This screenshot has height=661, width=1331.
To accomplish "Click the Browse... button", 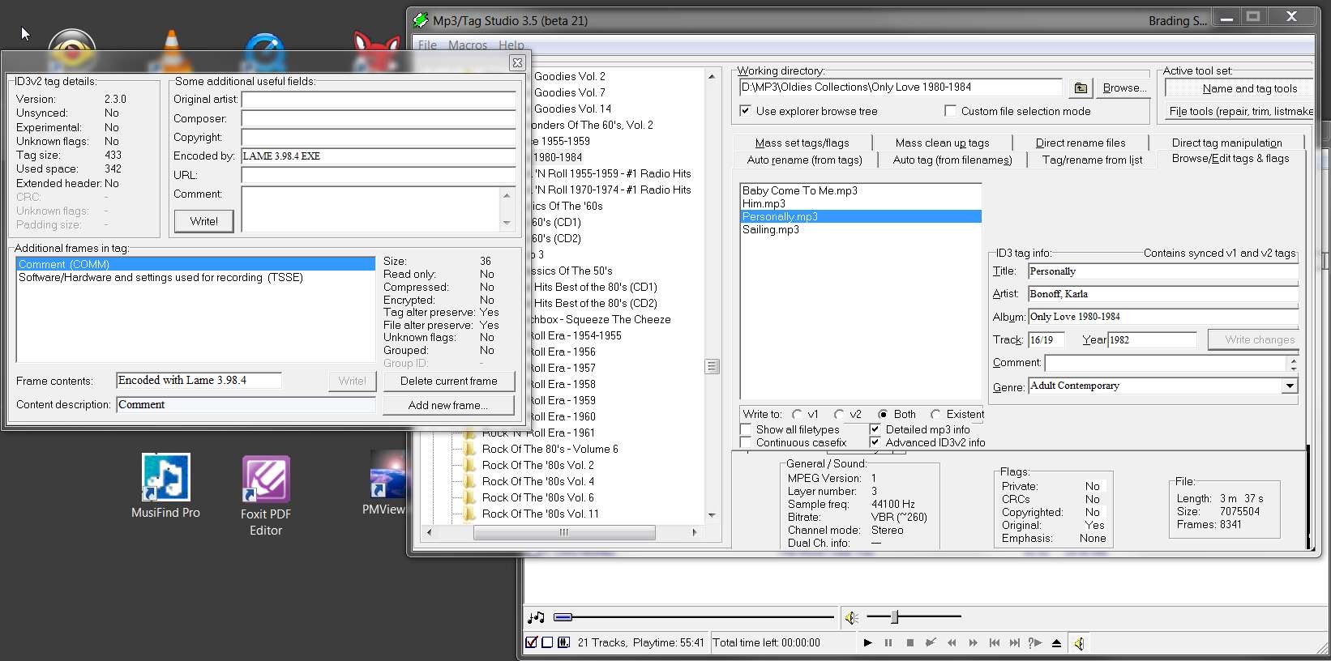I will coord(1124,87).
